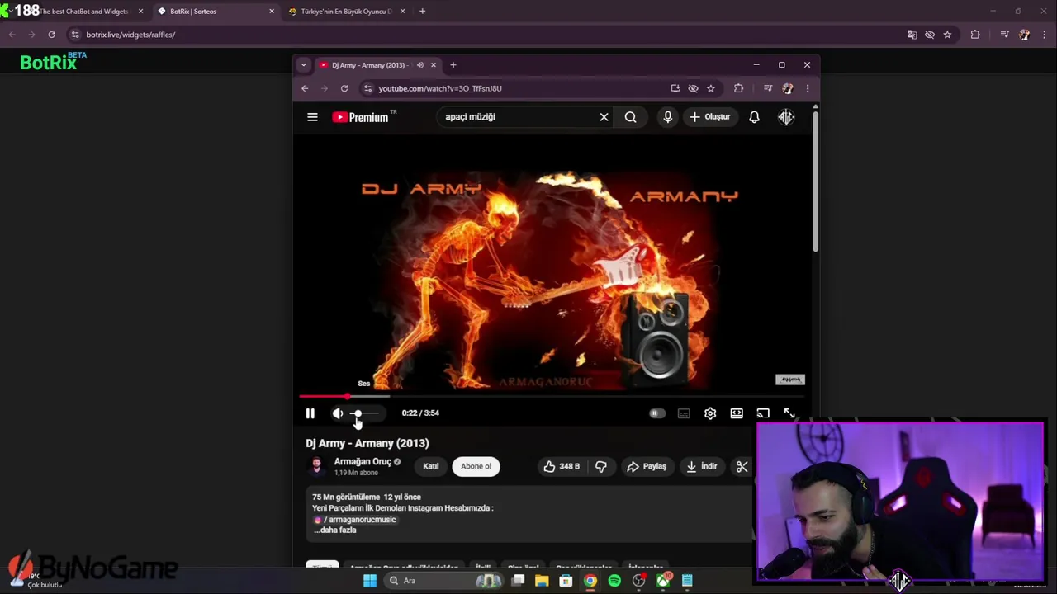Viewport: 1057px width, 594px height.
Task: Open YouTube notifications bell
Action: [754, 117]
